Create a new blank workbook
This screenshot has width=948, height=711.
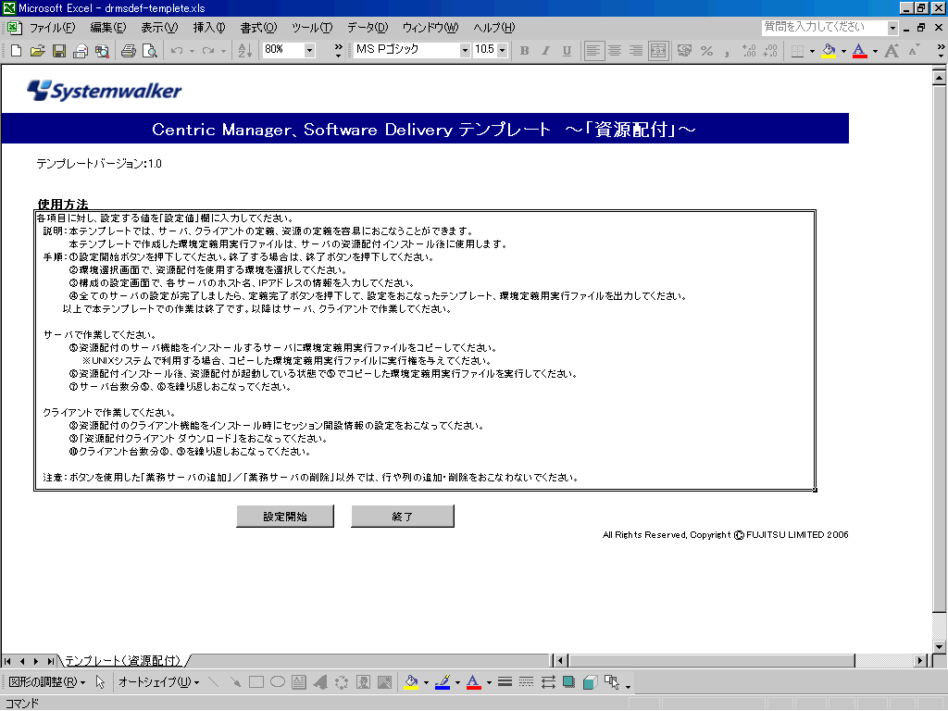pos(17,51)
